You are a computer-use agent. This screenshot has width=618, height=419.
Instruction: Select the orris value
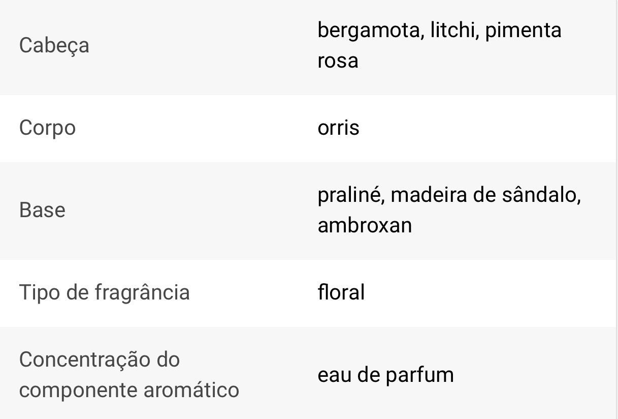(338, 128)
